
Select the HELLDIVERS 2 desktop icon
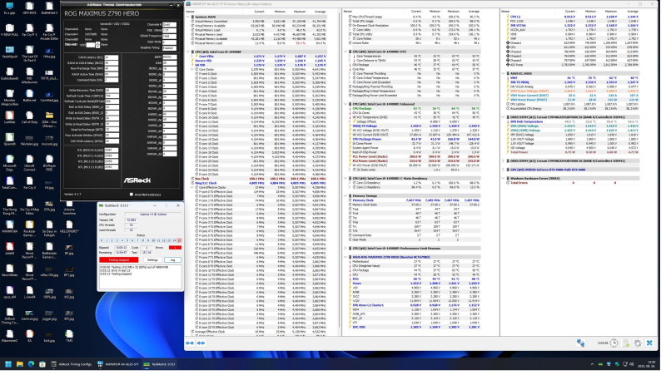[69, 227]
